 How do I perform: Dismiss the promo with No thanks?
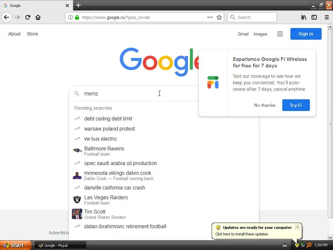265,105
